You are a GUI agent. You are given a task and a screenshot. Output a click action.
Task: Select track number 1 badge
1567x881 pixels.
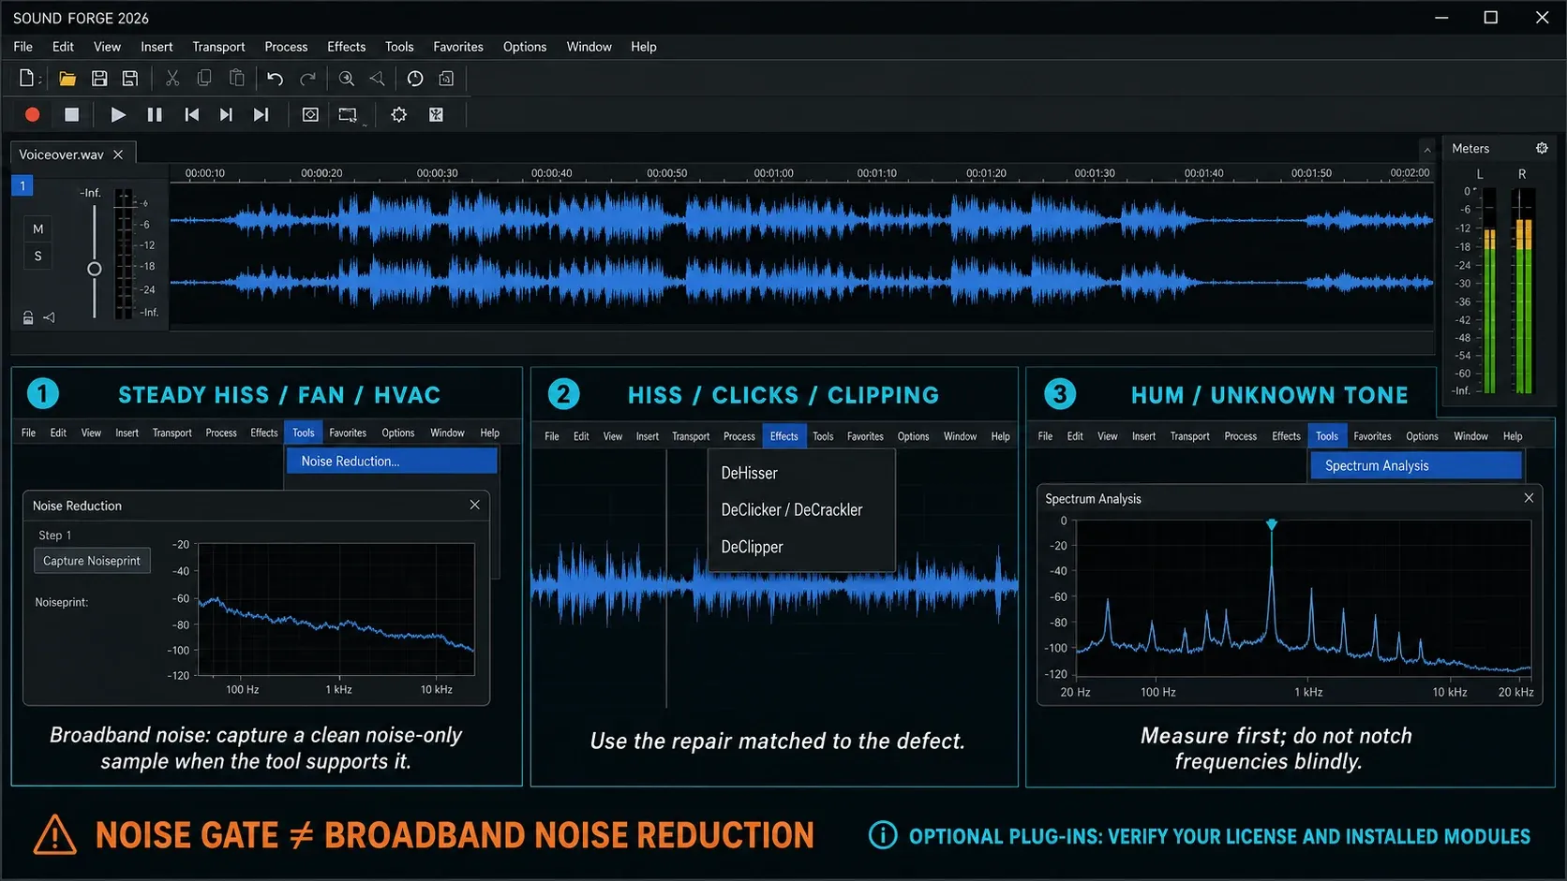click(x=22, y=185)
